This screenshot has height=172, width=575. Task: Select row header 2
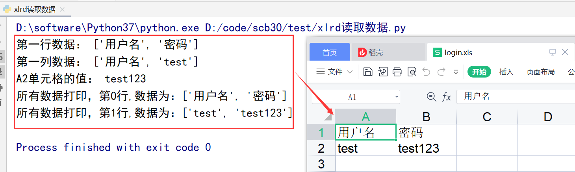(321, 148)
